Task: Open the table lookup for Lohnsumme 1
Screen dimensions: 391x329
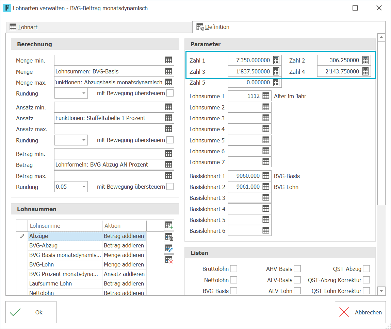Action: [266, 96]
